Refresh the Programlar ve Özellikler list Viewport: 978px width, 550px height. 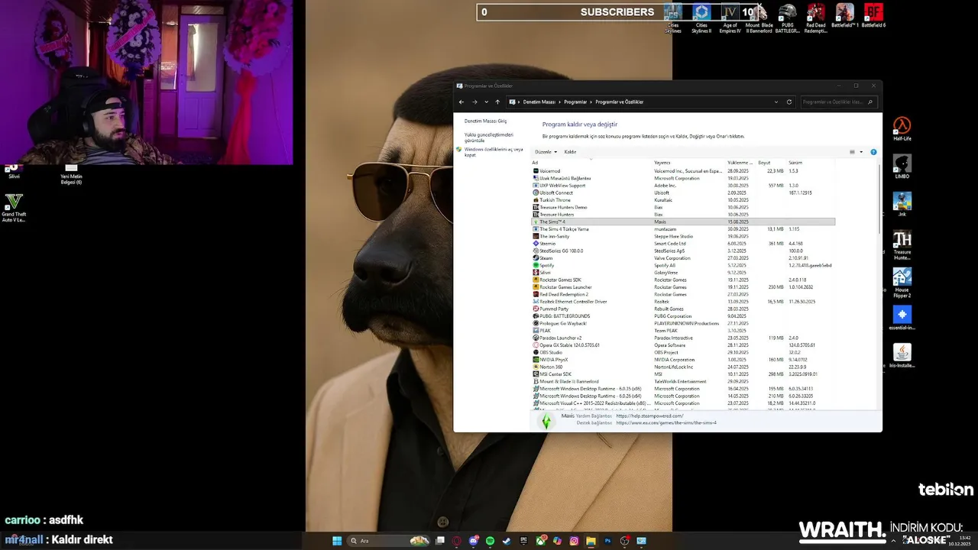click(789, 102)
